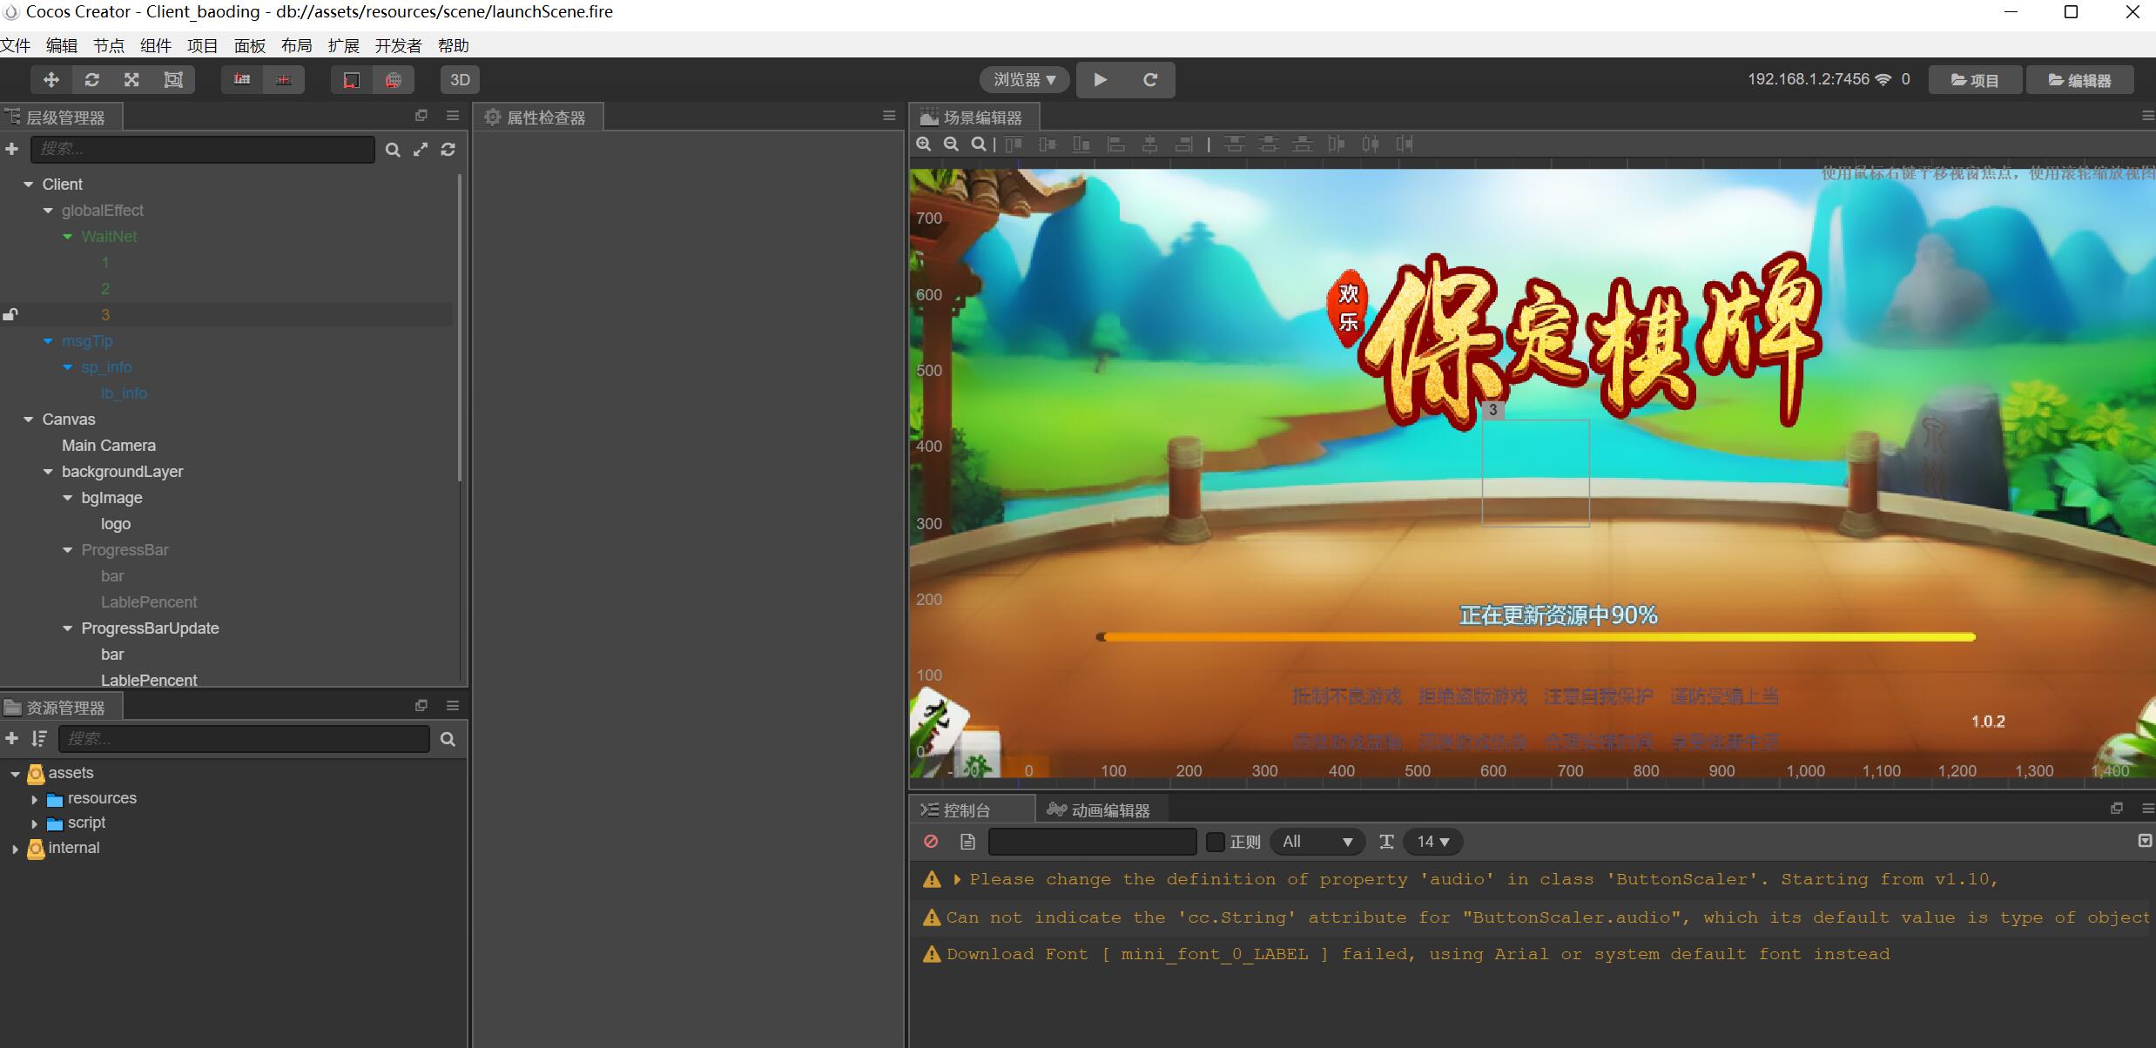
Task: Collapse the Canvas node
Action: [28, 420]
